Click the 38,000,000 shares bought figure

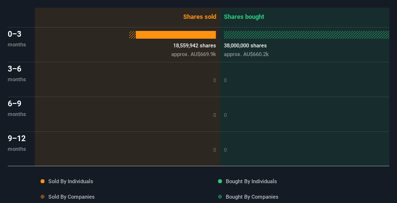245,45
